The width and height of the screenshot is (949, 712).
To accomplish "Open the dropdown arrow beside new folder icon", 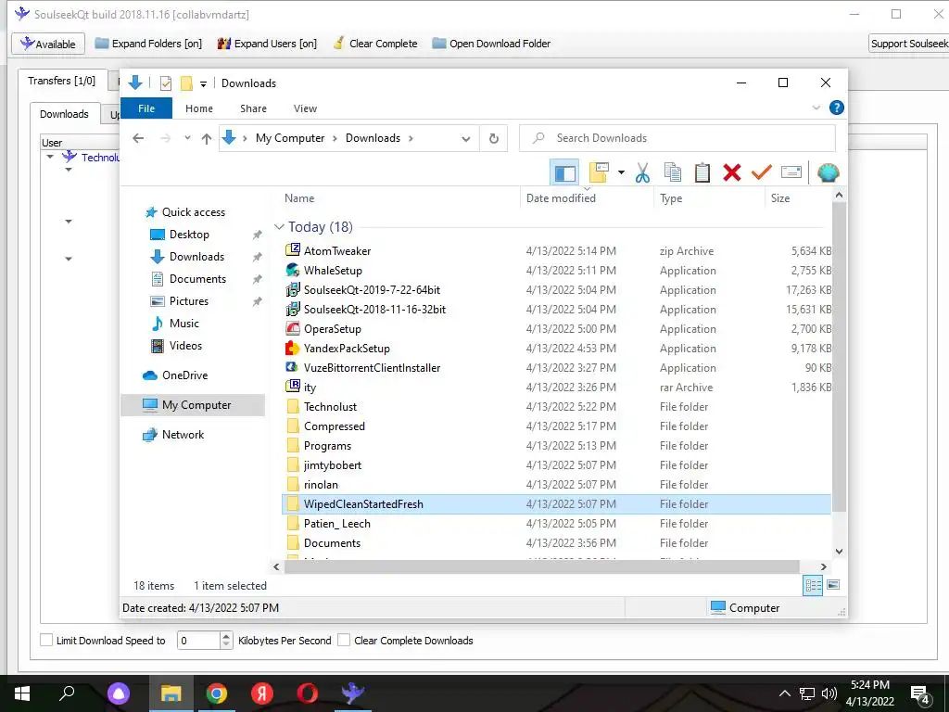I will [x=621, y=173].
